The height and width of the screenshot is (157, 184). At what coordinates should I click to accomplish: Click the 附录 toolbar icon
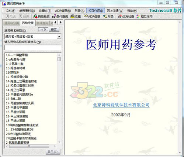(x=108, y=16)
